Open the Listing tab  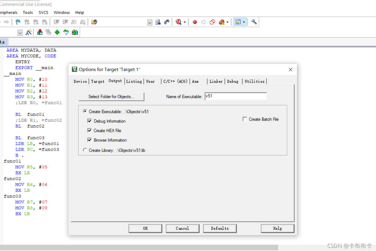134,81
